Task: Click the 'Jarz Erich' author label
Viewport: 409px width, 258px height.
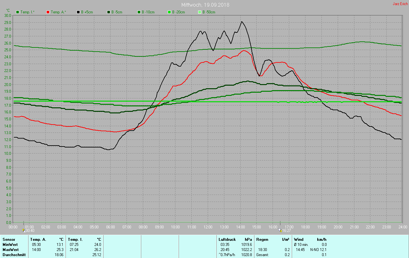Action: 400,4
